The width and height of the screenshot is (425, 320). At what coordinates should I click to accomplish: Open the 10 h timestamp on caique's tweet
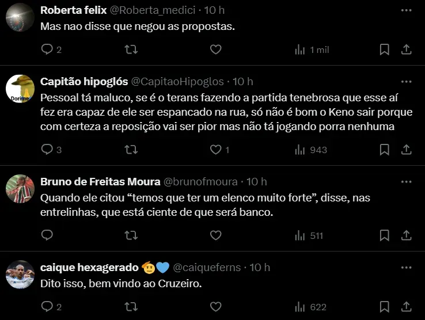pos(260,268)
